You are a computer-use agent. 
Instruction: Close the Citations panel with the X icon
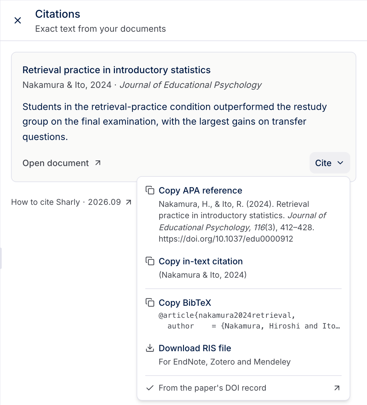click(x=18, y=20)
